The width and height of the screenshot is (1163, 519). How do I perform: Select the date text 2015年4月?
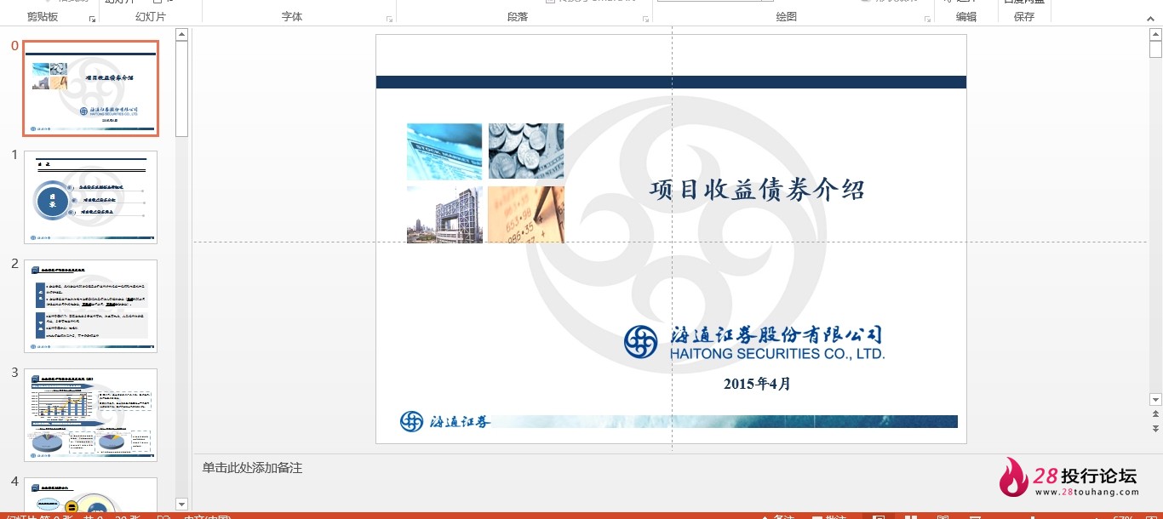(757, 384)
